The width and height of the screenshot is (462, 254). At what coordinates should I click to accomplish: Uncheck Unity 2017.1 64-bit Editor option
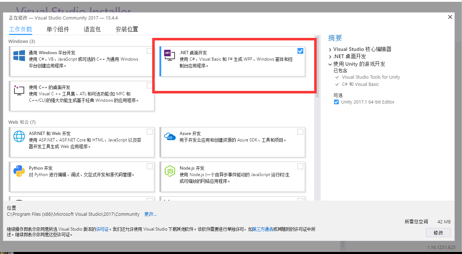tap(337, 102)
